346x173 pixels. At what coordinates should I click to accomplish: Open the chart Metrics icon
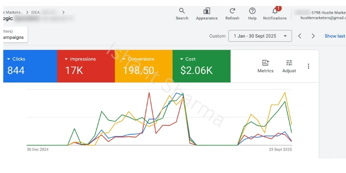[x=265, y=63]
